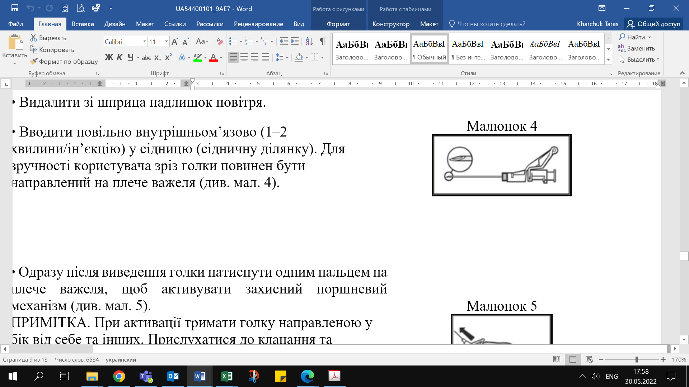The height and width of the screenshot is (387, 689).
Task: Click Replace (Заменить)
Action: tap(636, 48)
